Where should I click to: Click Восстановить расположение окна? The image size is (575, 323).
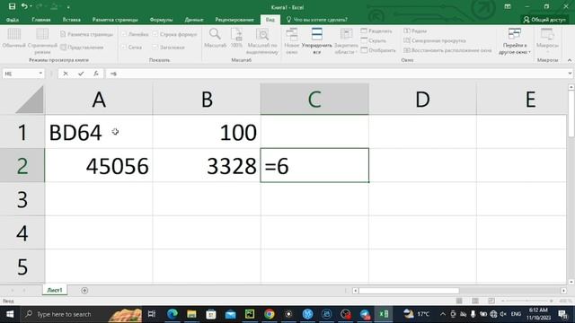(x=447, y=50)
